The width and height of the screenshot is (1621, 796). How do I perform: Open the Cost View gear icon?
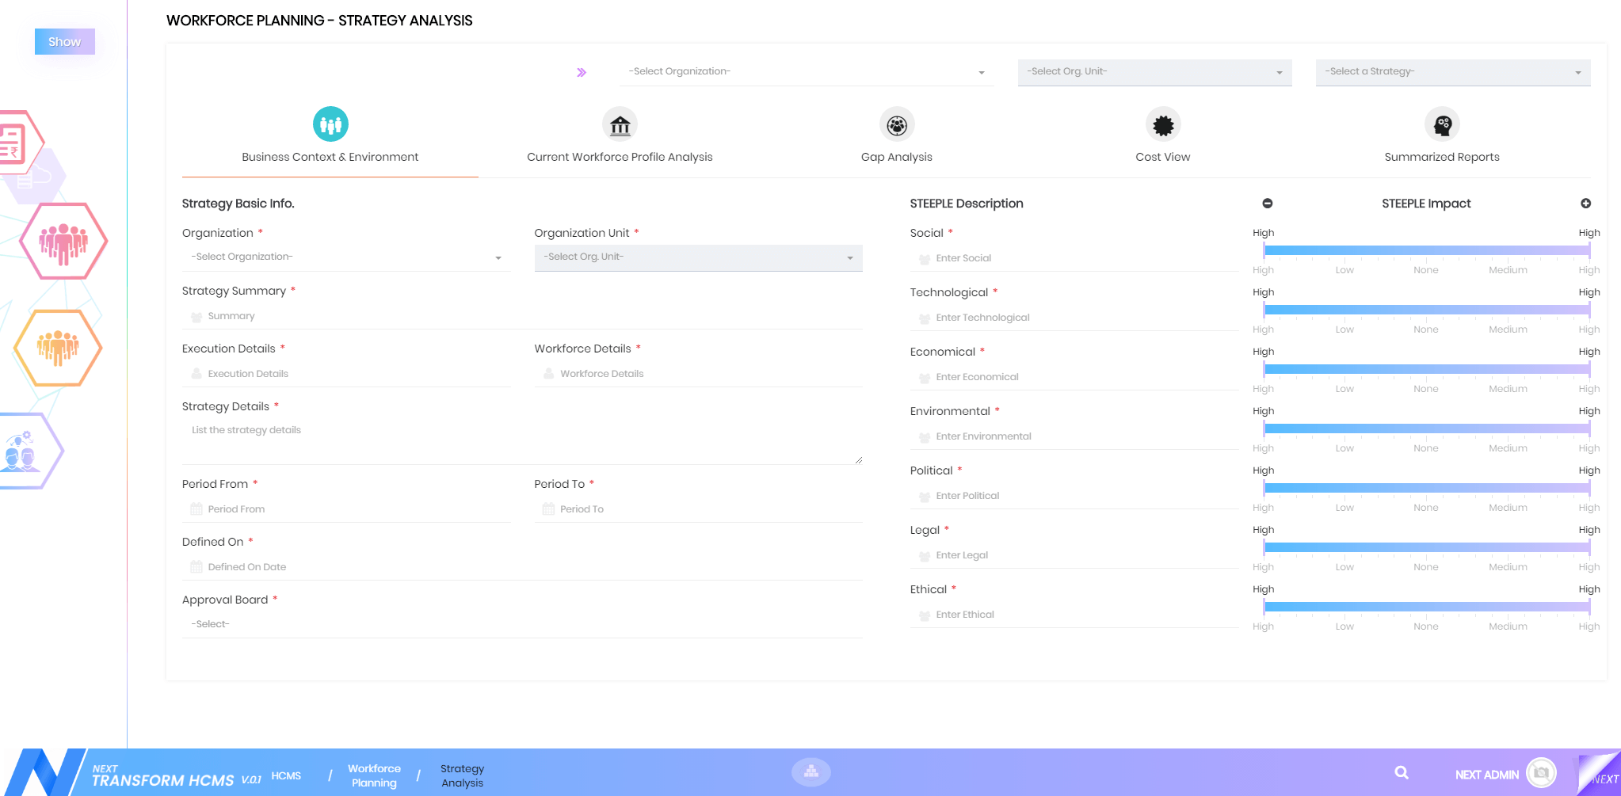point(1163,124)
